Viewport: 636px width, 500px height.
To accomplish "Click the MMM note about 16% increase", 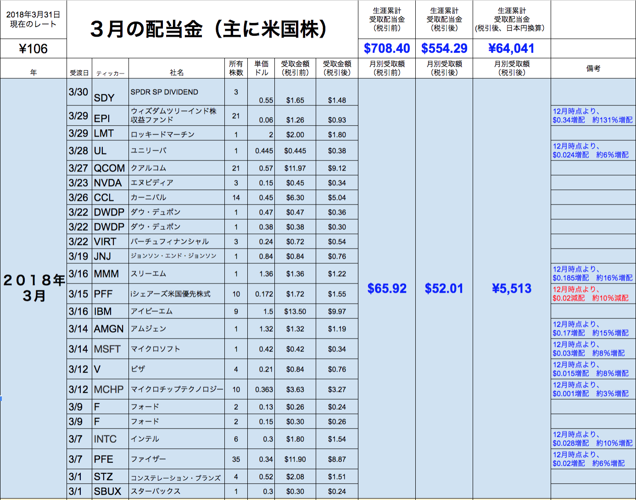I will (x=593, y=273).
